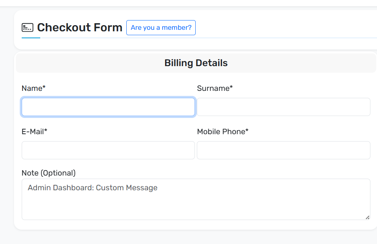377x244 pixels.
Task: Click the required asterisk after Mobile Phone
Action: pos(247,130)
